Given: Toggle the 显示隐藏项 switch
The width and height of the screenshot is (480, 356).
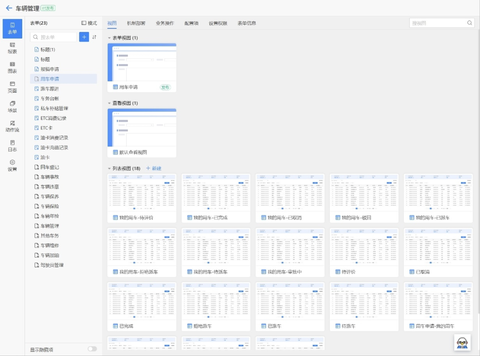Looking at the screenshot, I should [92, 348].
